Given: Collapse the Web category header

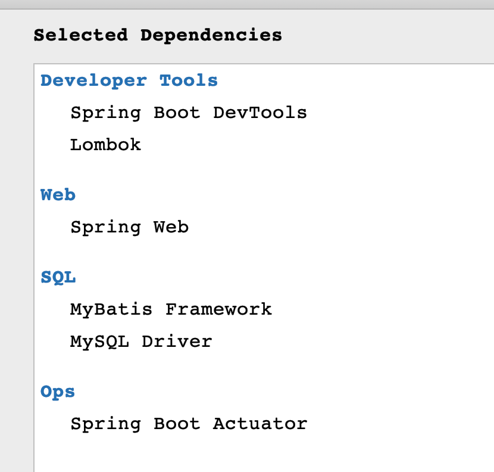Looking at the screenshot, I should (x=58, y=195).
